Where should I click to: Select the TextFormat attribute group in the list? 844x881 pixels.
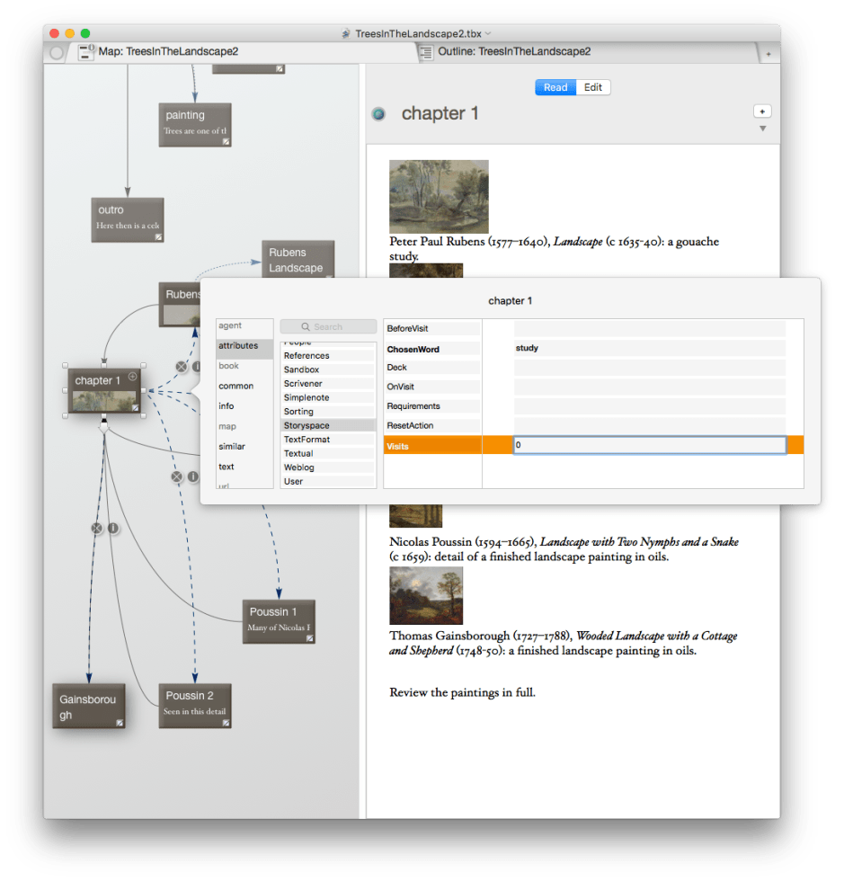point(307,440)
